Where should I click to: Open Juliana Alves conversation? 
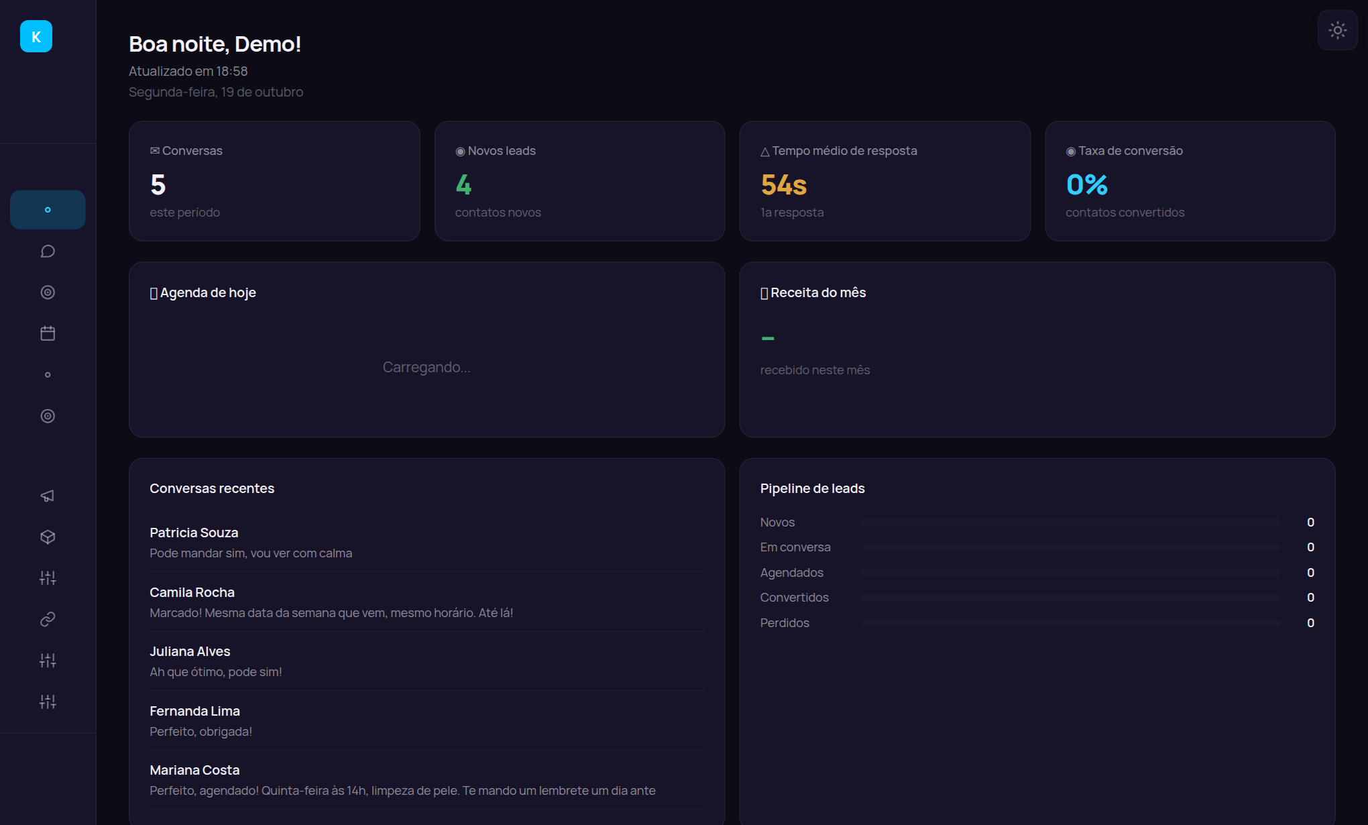426,661
